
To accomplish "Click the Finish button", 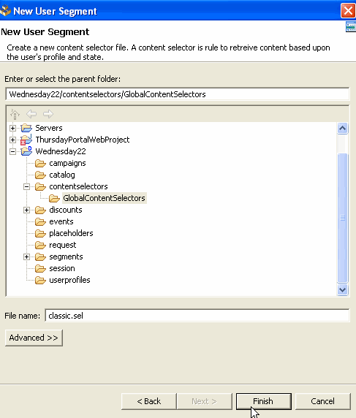I will click(x=263, y=401).
